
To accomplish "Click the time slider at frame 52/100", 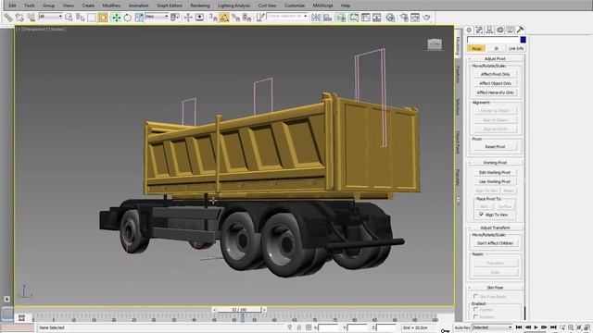I will 239,310.
